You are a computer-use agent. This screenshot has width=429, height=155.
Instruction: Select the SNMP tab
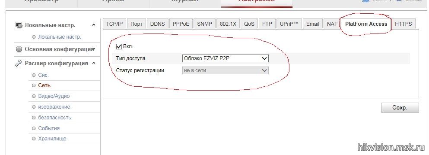click(205, 24)
